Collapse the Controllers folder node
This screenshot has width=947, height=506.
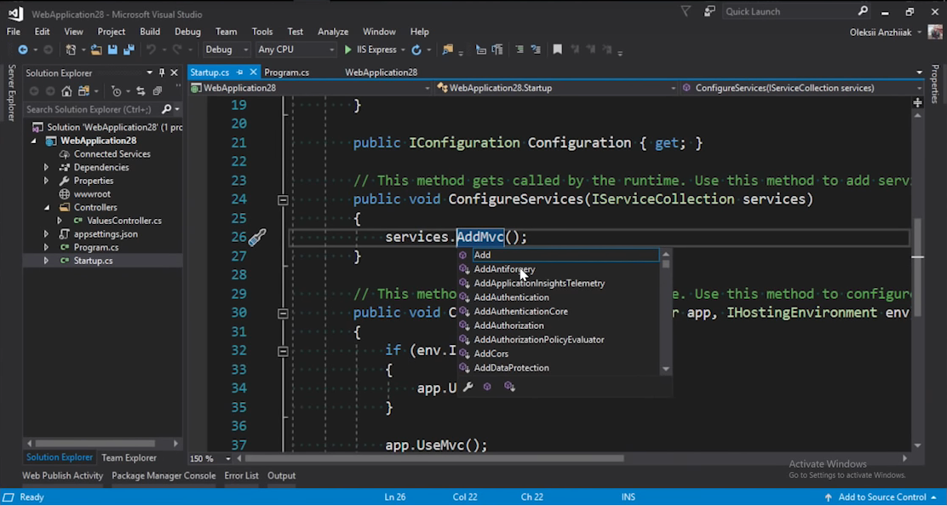tap(47, 207)
